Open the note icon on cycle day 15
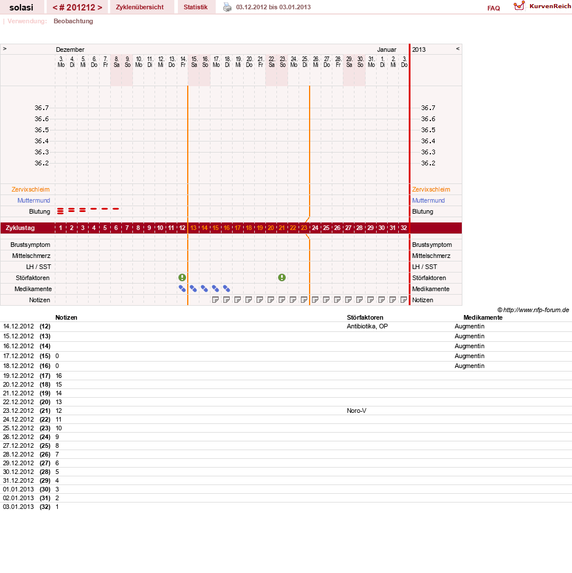Screen dimensions: 572x573 click(216, 300)
